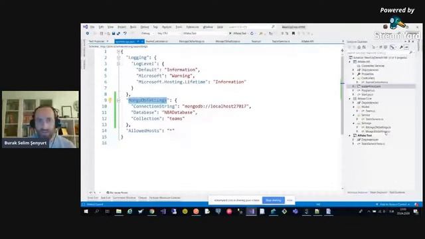The image size is (425, 239).
Task: Click the Solution Explorer Properties wrench icon
Action: pos(401,47)
